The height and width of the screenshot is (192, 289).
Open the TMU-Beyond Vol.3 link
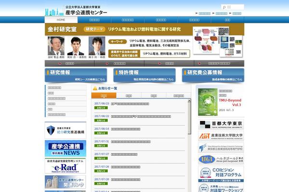coord(230,103)
